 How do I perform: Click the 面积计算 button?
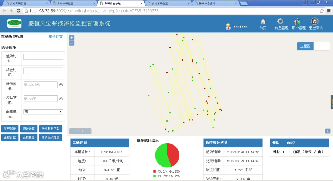pos(10,137)
